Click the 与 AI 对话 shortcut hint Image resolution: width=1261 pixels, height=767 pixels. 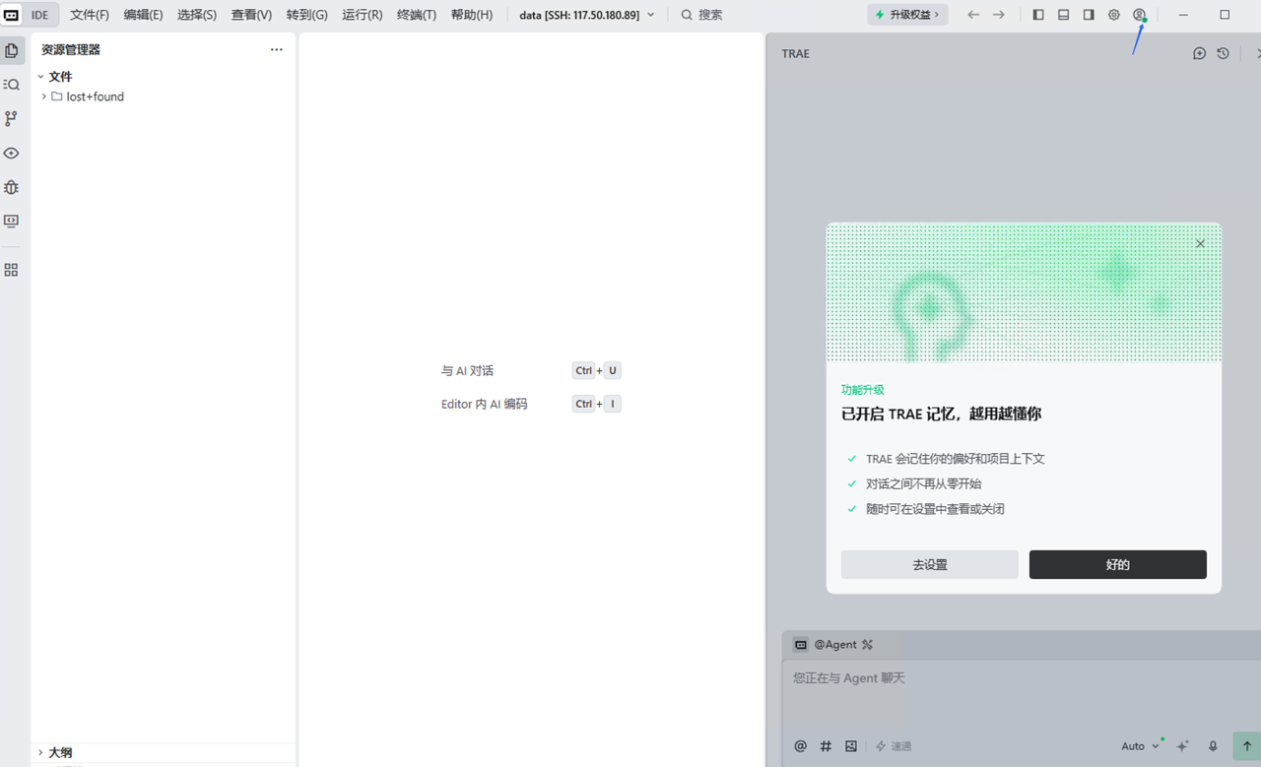tap(468, 371)
